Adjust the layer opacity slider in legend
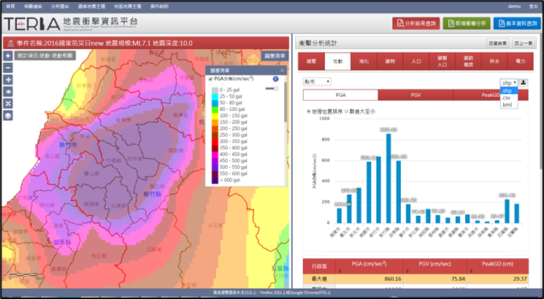The width and height of the screenshot is (544, 299). pyautogui.click(x=272, y=88)
